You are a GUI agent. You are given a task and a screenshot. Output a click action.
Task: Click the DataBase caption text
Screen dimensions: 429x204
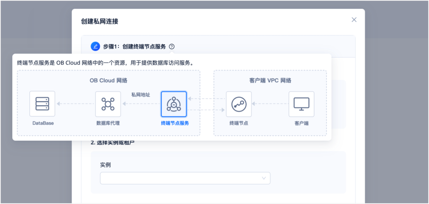[43, 123]
